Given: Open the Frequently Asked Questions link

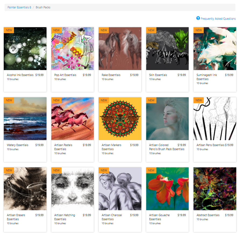Looking at the screenshot, I should coord(218,19).
